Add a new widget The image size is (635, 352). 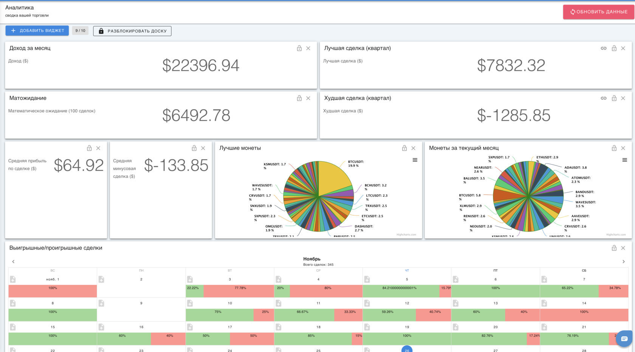pos(37,31)
